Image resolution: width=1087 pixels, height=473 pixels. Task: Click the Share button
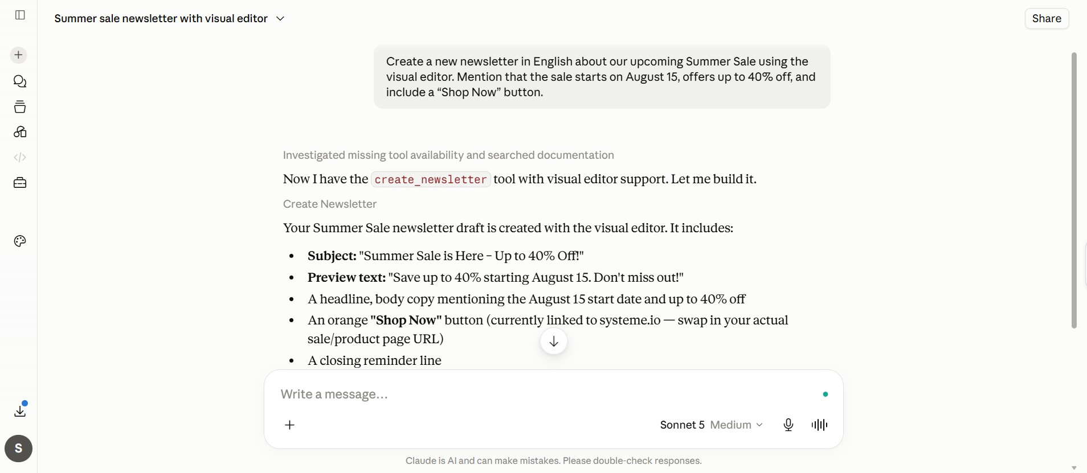[1047, 18]
